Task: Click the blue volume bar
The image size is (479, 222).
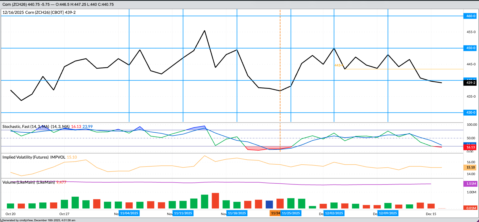Action: click(269, 204)
